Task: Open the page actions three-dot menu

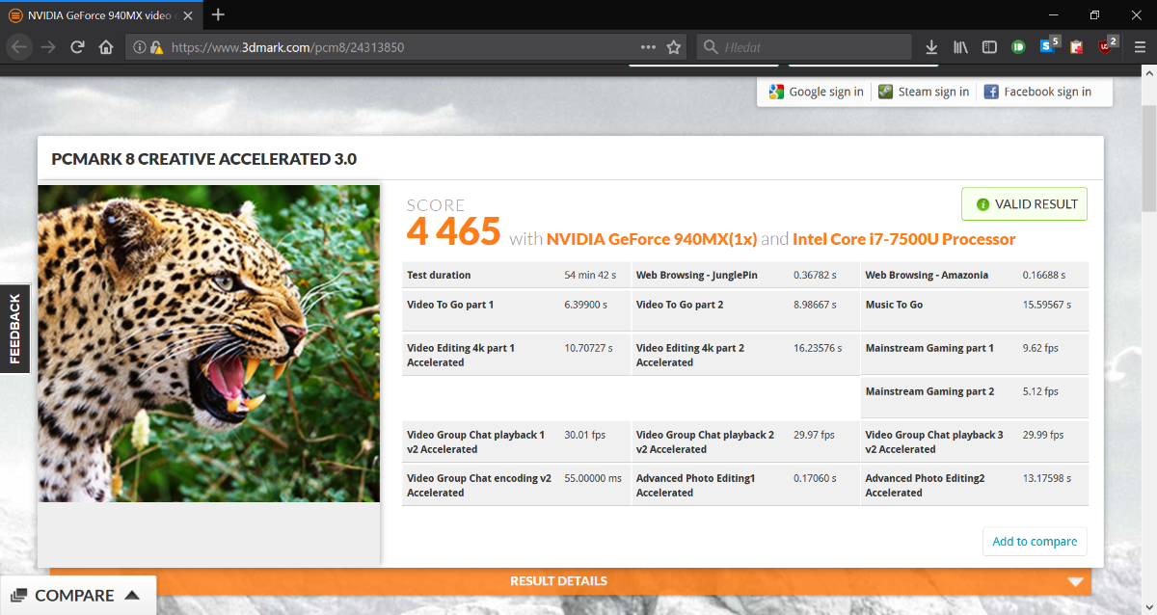Action: click(648, 47)
